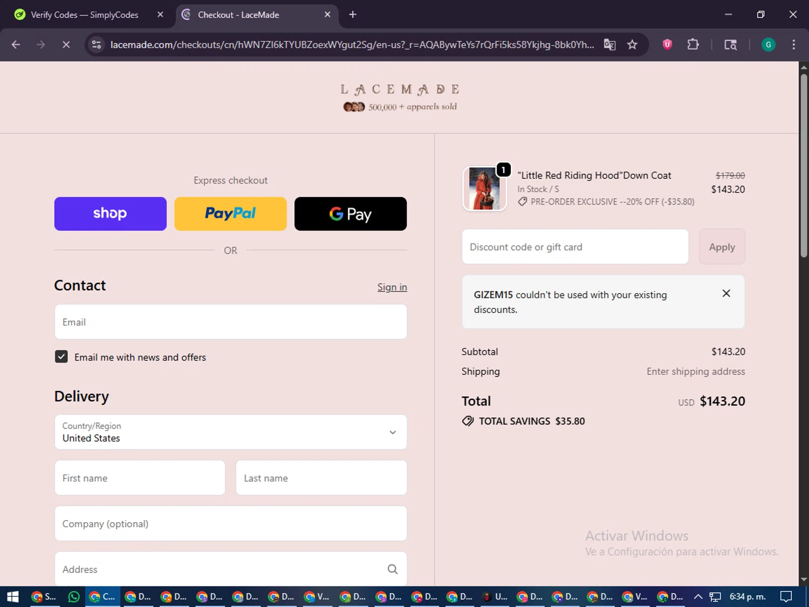The image size is (809, 607).
Task: Click the 'PRE-ORDER EXCLUSIVE --20% OFF' text
Action: pyautogui.click(x=595, y=202)
